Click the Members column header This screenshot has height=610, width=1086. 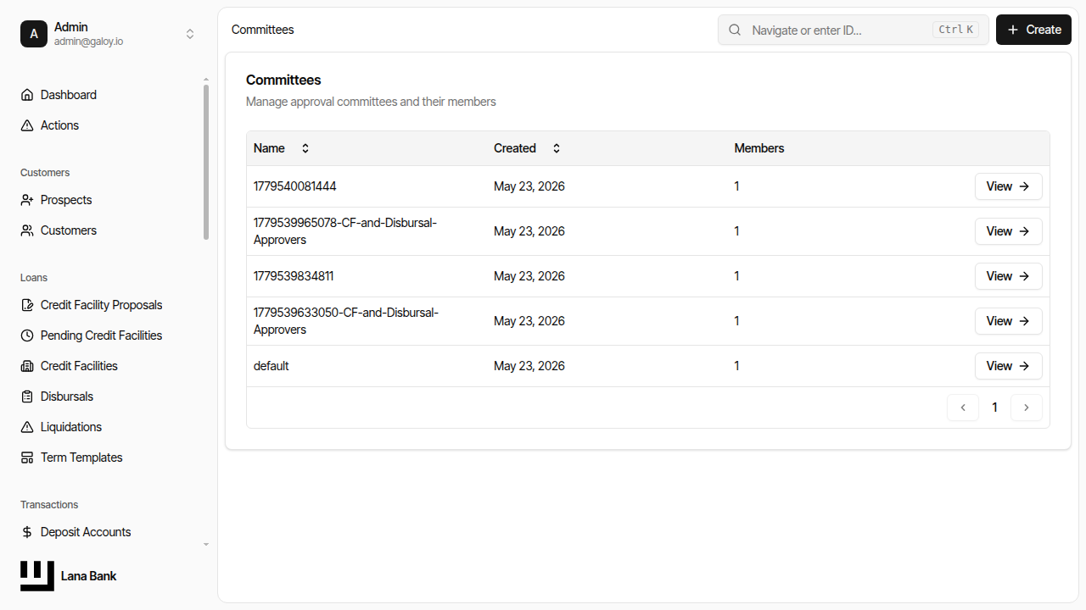click(759, 148)
